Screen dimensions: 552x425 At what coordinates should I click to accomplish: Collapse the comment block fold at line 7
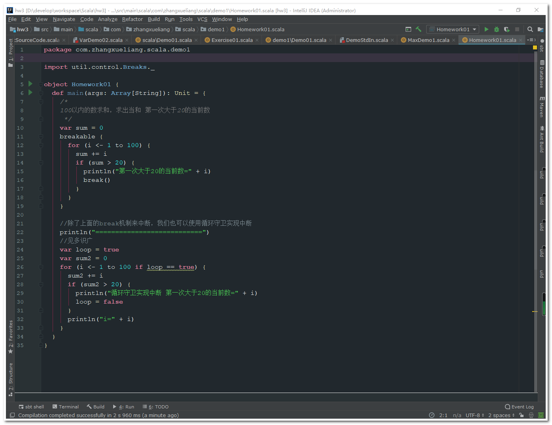tap(41, 102)
